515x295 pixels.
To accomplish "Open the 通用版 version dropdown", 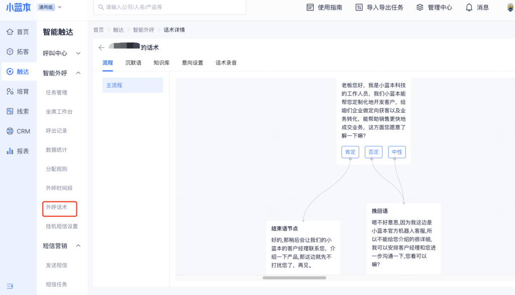I will pyautogui.click(x=60, y=8).
